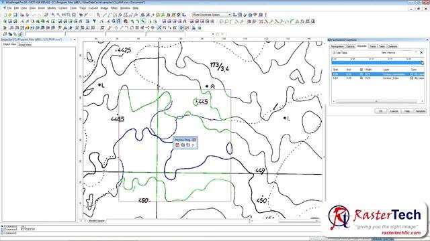Select the Contour_Index layer cell
Image resolution: width=430 pixels, height=241 pixels.
point(390,78)
